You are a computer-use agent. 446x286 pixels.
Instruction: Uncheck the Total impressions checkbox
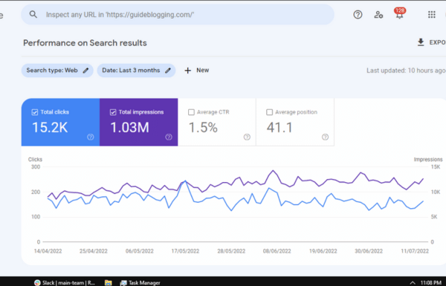[x=113, y=112]
